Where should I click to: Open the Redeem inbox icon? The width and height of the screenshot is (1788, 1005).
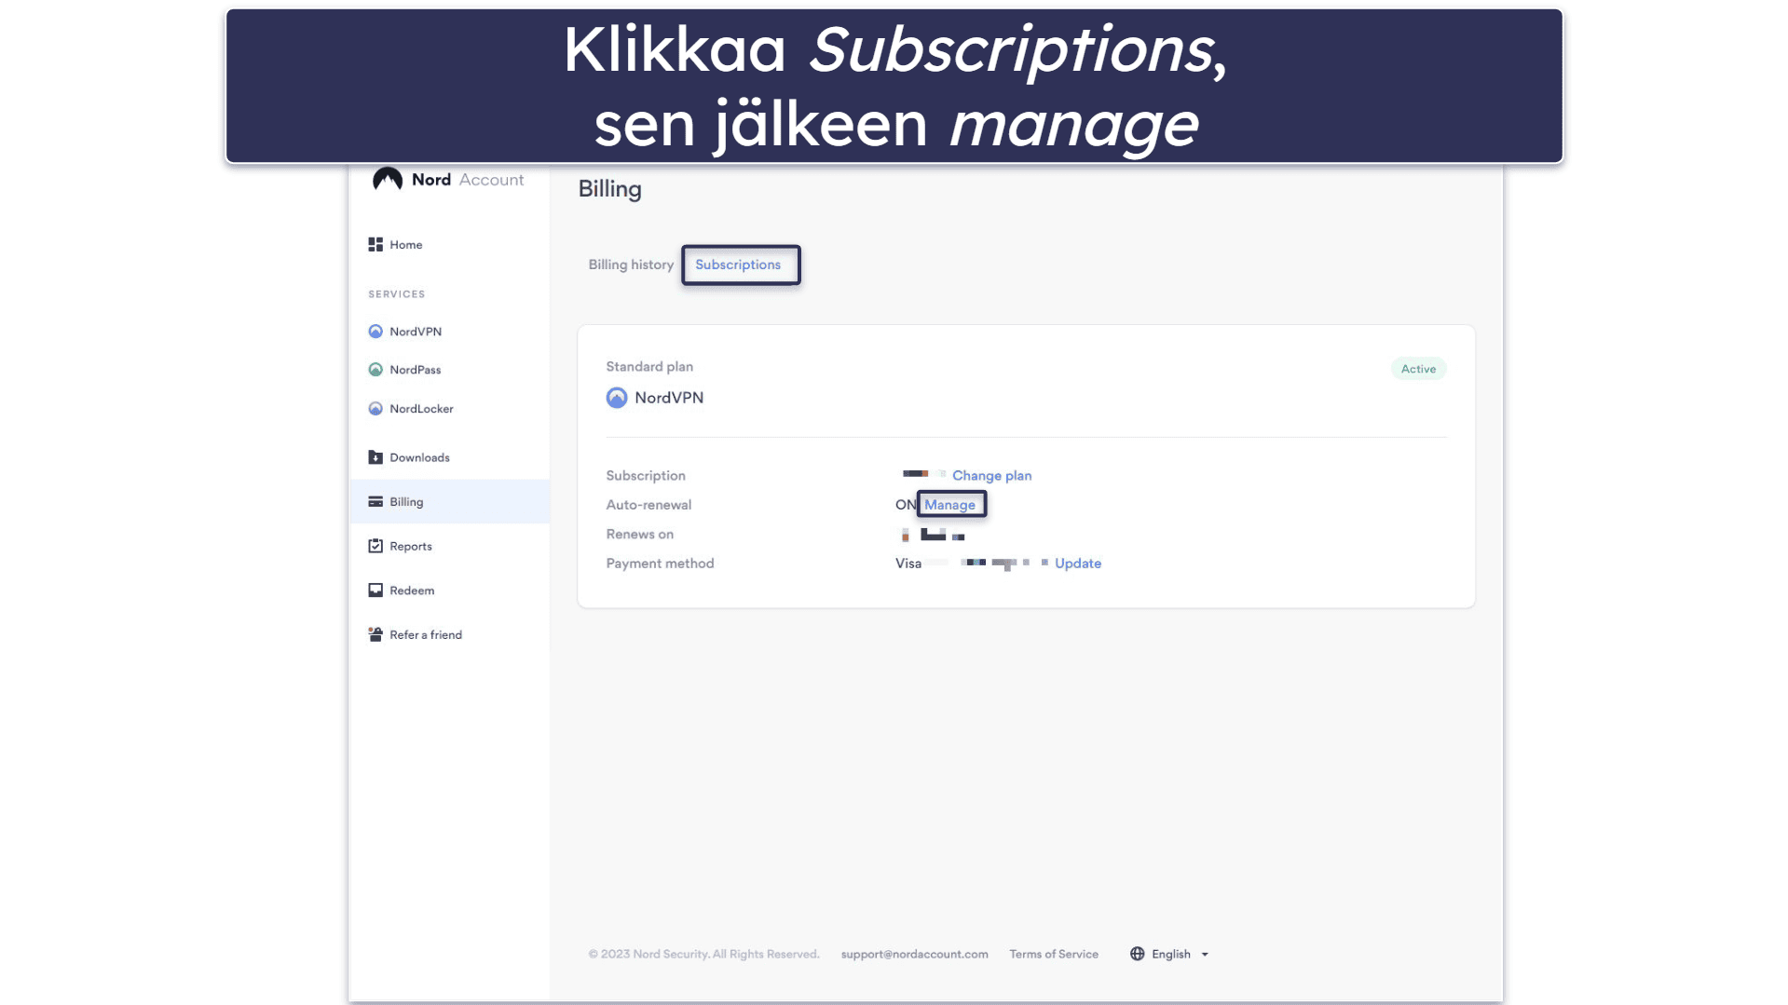click(375, 591)
